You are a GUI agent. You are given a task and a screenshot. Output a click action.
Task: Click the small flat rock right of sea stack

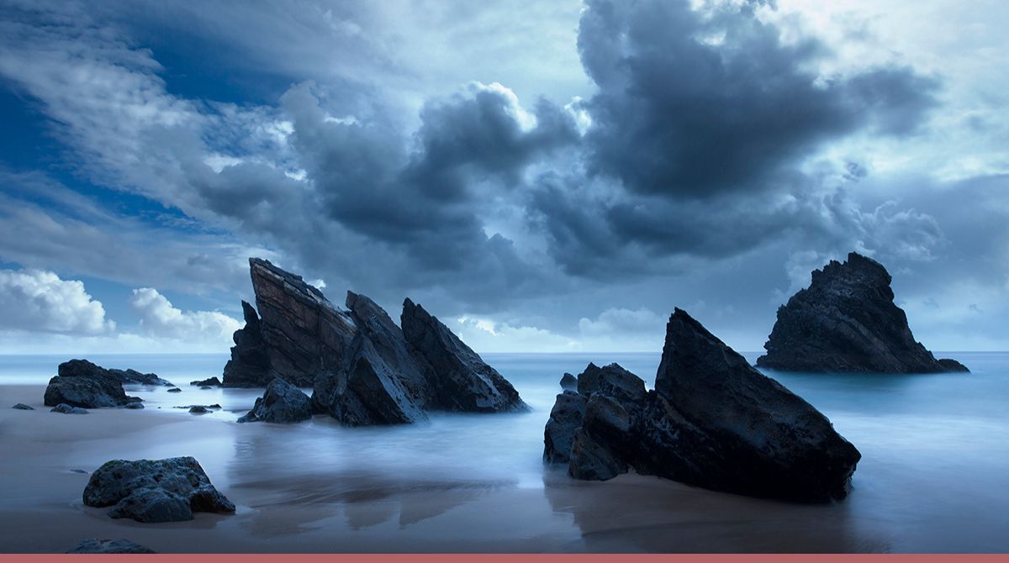[x=954, y=366]
